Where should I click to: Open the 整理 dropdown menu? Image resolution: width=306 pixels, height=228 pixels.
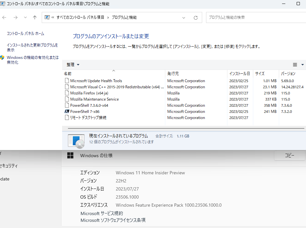click(x=73, y=65)
